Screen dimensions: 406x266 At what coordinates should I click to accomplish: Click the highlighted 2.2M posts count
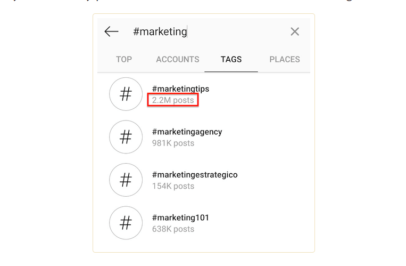click(x=173, y=100)
